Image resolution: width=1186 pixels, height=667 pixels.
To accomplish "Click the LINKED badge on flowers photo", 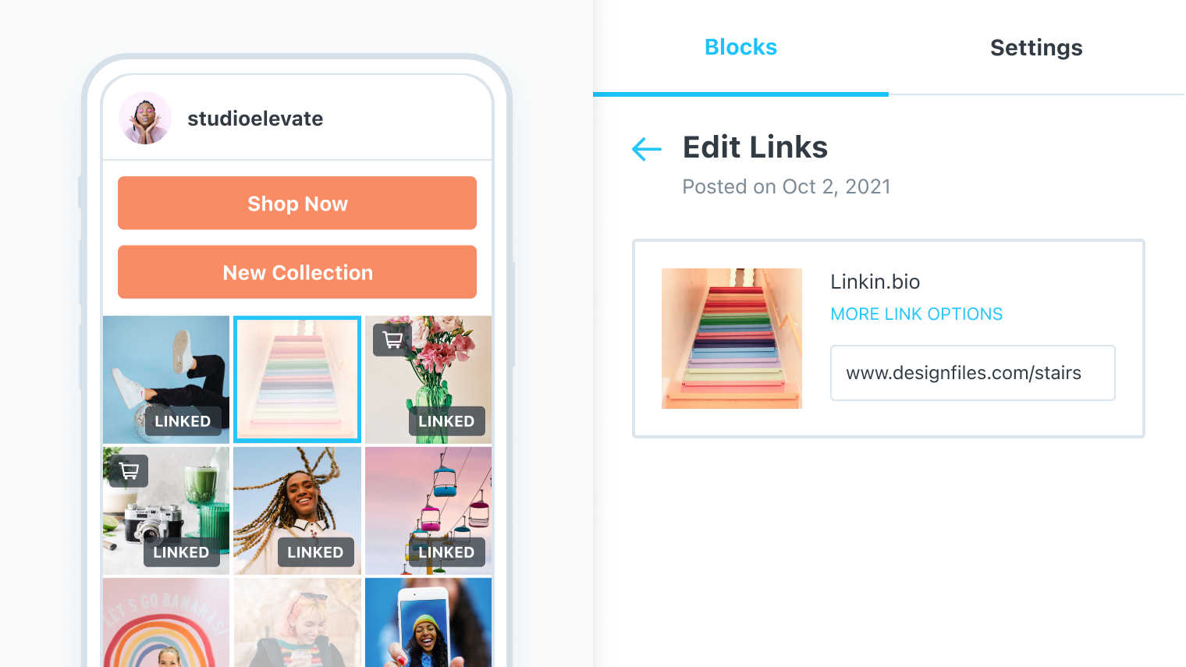I will (x=446, y=421).
